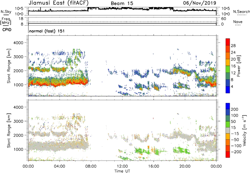
Task: Click the '04:00' time axis label
Action: 59,166
